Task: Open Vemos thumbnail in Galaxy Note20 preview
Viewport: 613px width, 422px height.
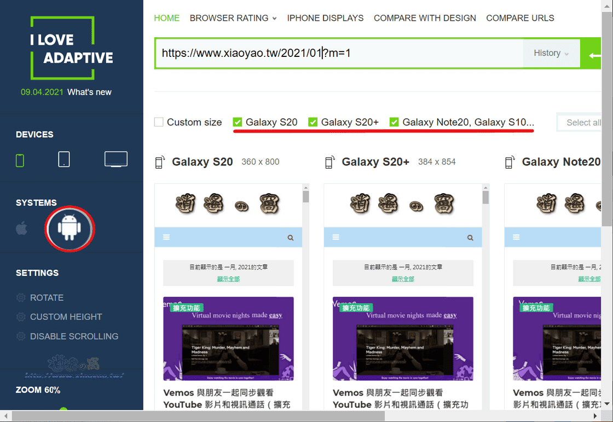Action: tap(557, 339)
